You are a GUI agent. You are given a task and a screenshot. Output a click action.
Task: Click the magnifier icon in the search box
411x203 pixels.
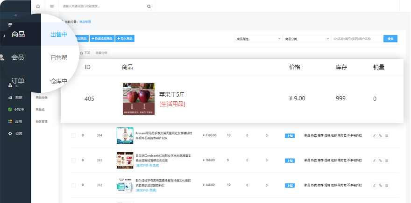point(149,7)
